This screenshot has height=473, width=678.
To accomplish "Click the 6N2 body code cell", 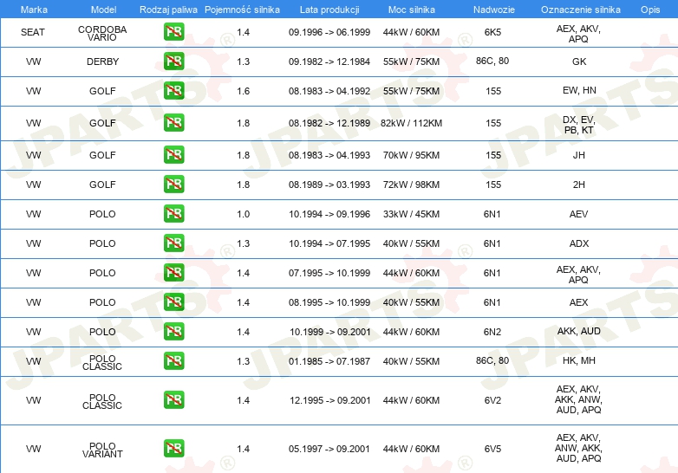I will point(492,332).
